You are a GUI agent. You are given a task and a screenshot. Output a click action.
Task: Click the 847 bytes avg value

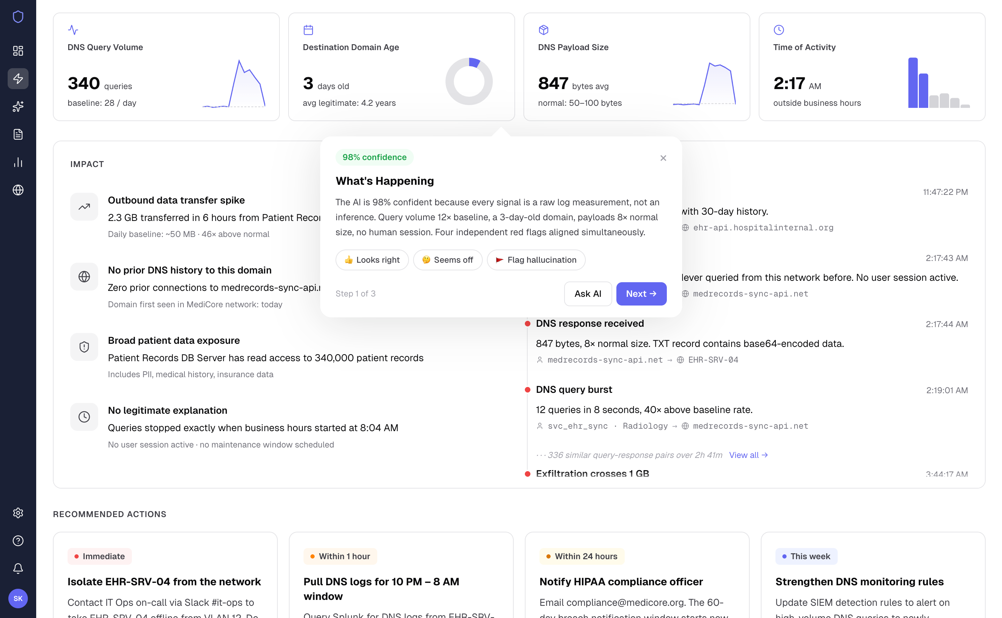point(573,84)
